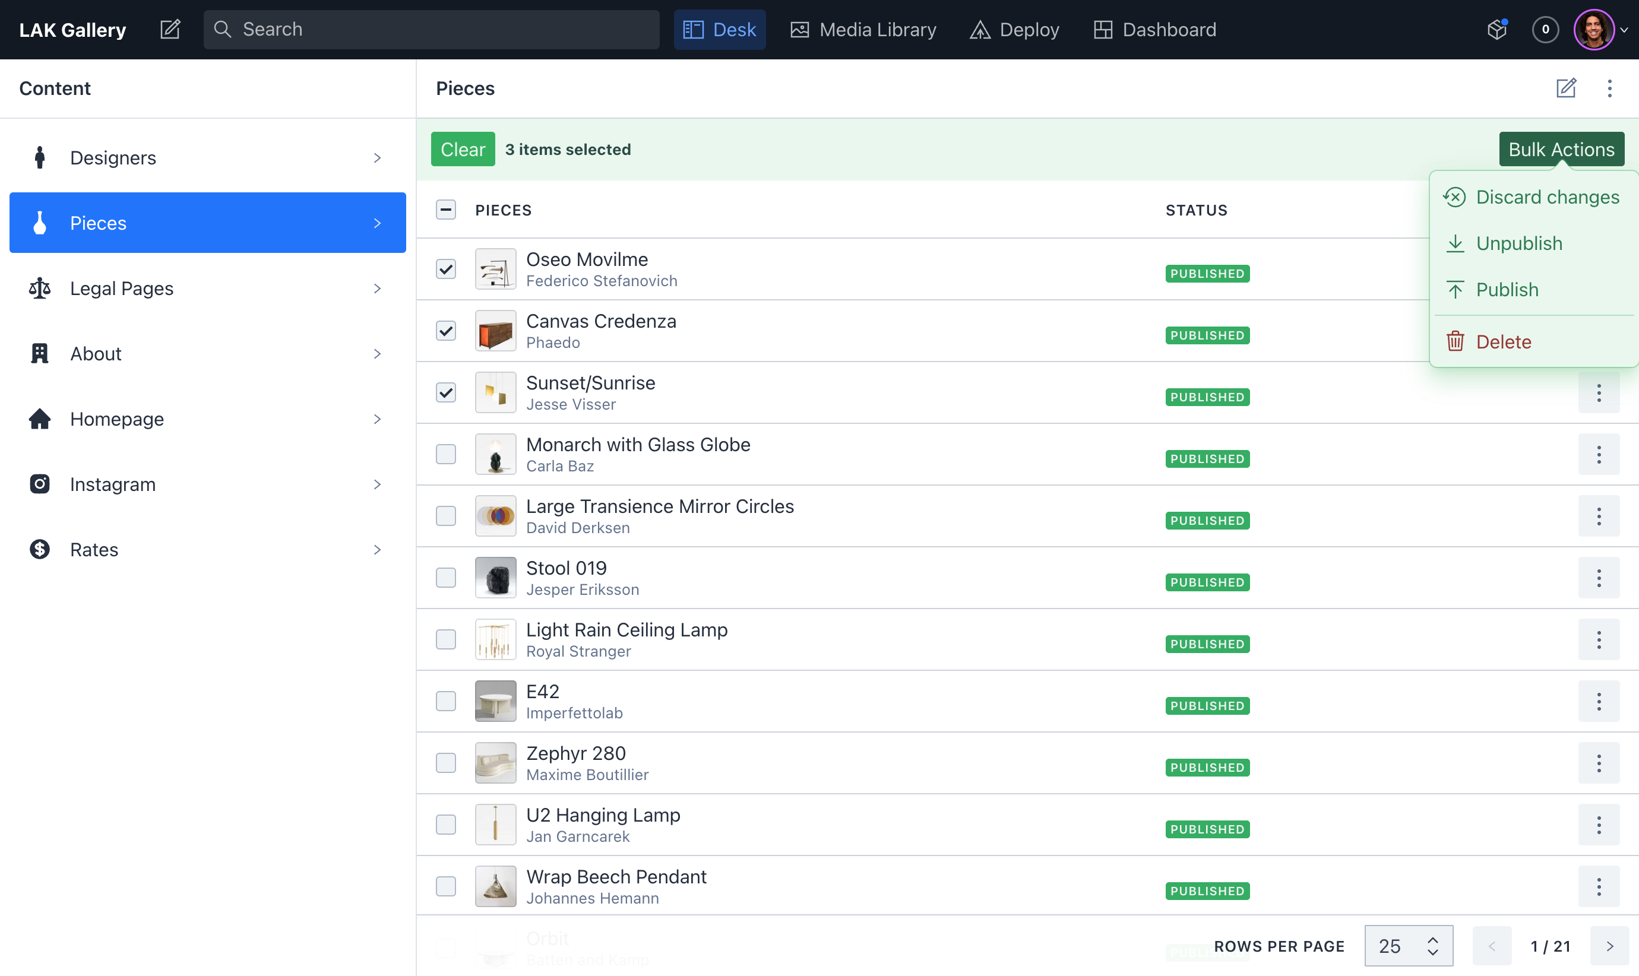This screenshot has height=976, width=1639.
Task: Click the Legal Pages scales icon
Action: click(39, 288)
